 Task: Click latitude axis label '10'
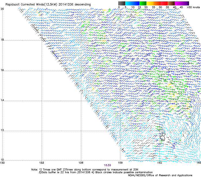tap(2, 160)
